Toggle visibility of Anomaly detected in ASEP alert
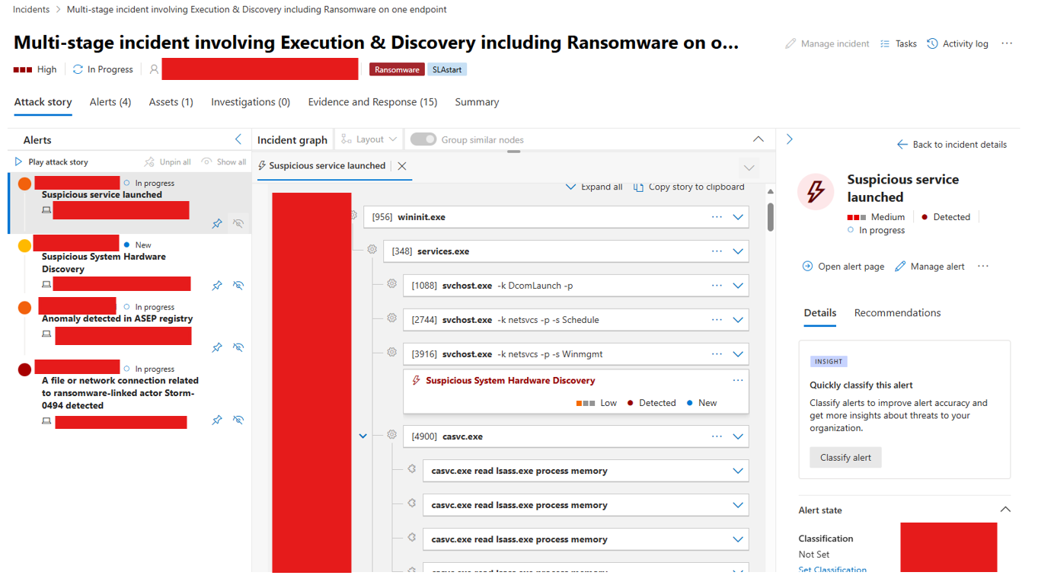Viewport: 1038px width, 585px height. click(x=238, y=347)
